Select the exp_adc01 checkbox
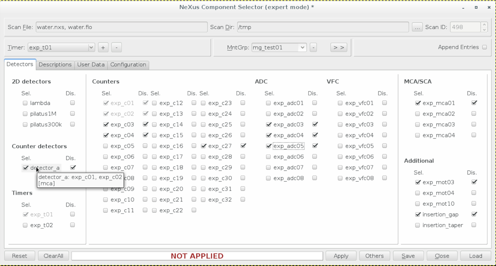Viewport: 496px width, 266px height. click(268, 103)
